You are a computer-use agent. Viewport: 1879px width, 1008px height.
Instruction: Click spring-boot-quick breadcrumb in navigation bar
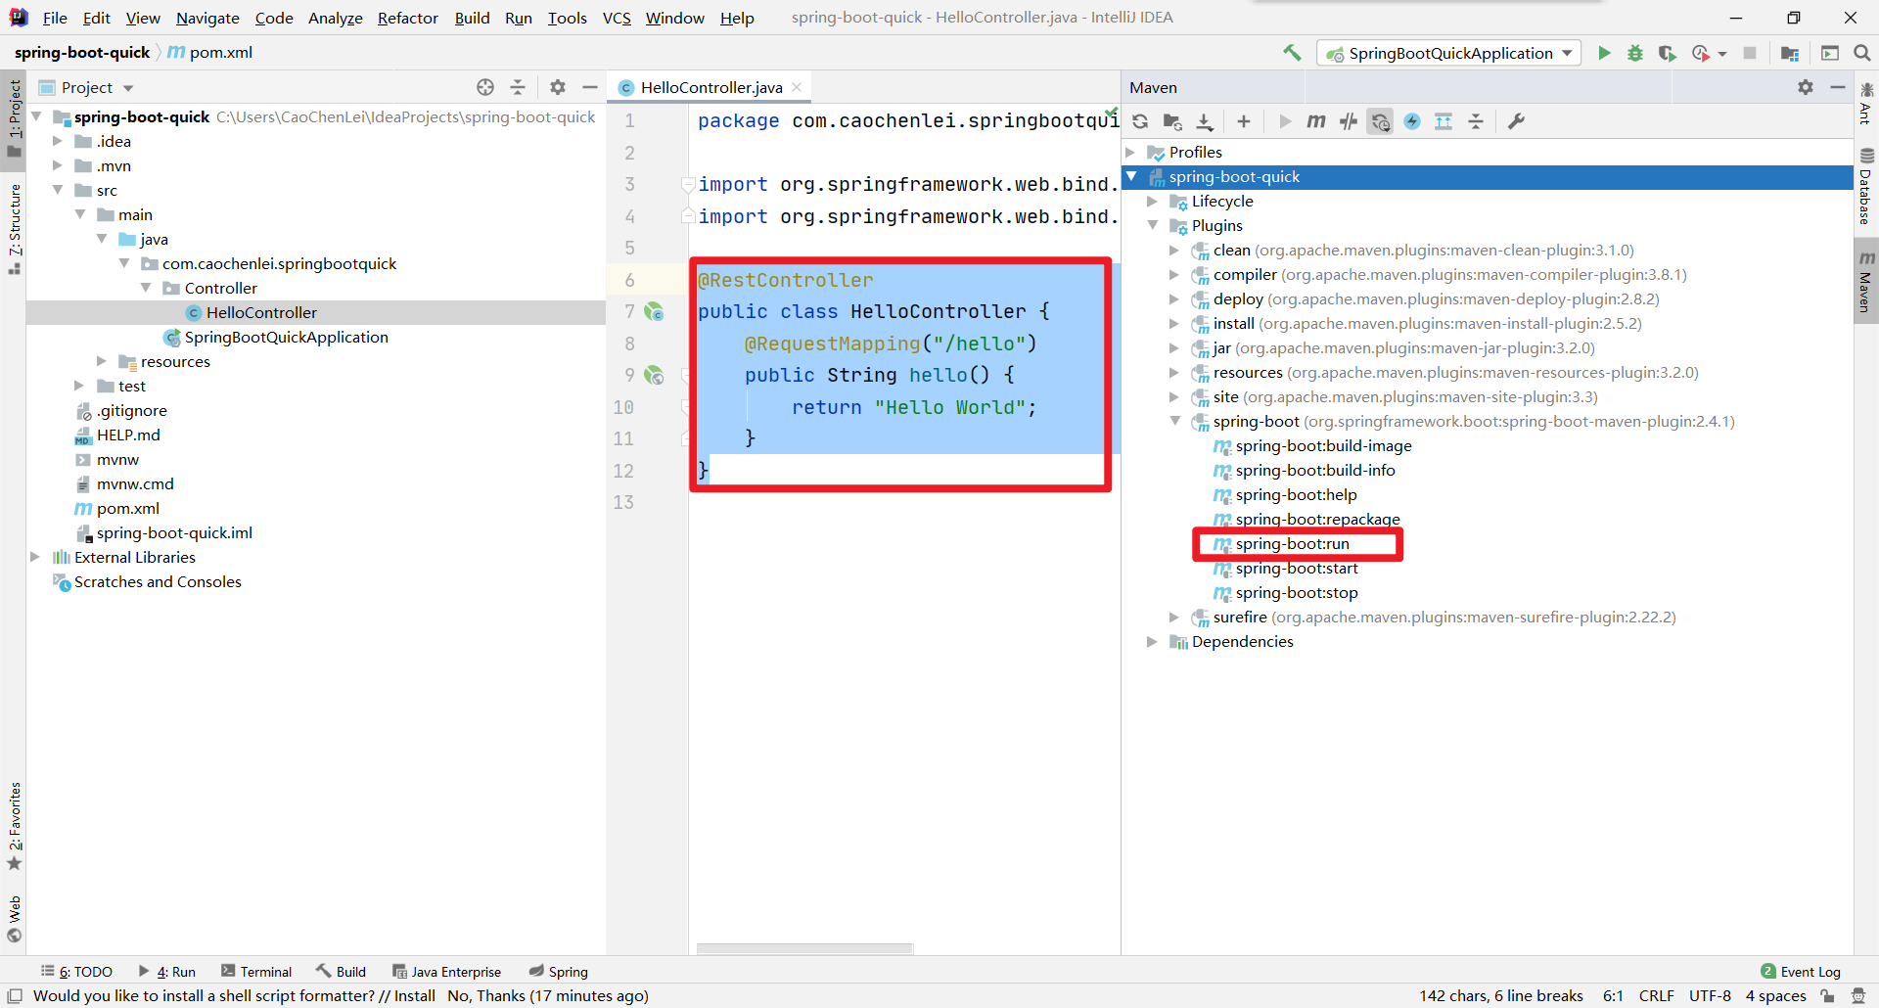click(x=82, y=53)
